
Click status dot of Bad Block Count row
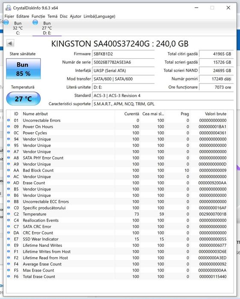click(x=9, y=170)
